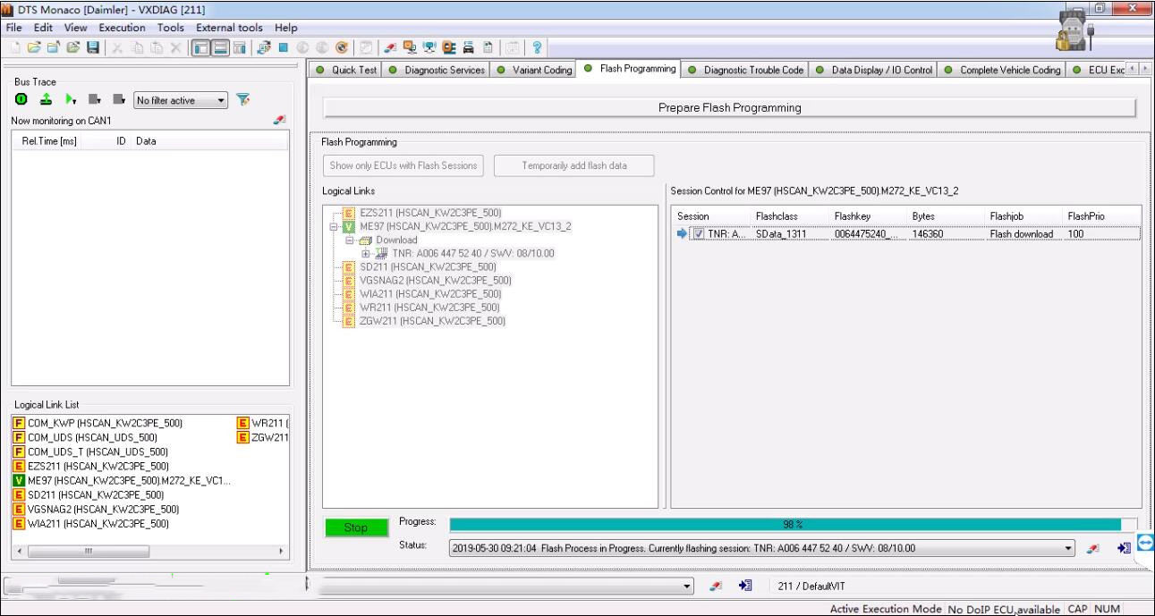This screenshot has width=1155, height=616.
Task: Click the Data column header in Bus Trace
Action: tap(146, 141)
